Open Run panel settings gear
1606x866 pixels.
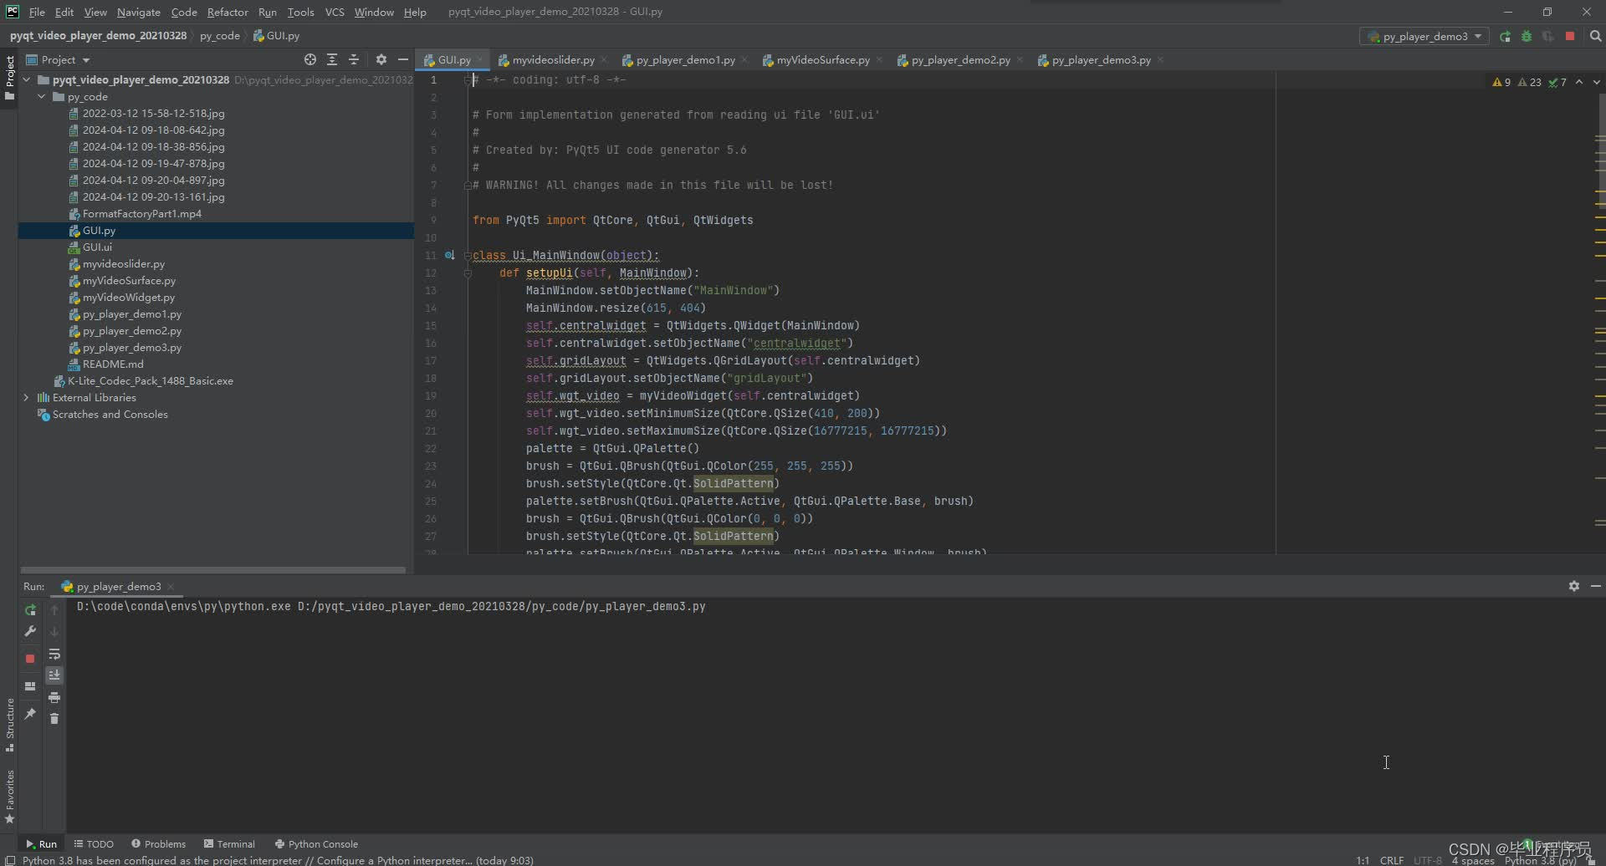click(x=1573, y=586)
